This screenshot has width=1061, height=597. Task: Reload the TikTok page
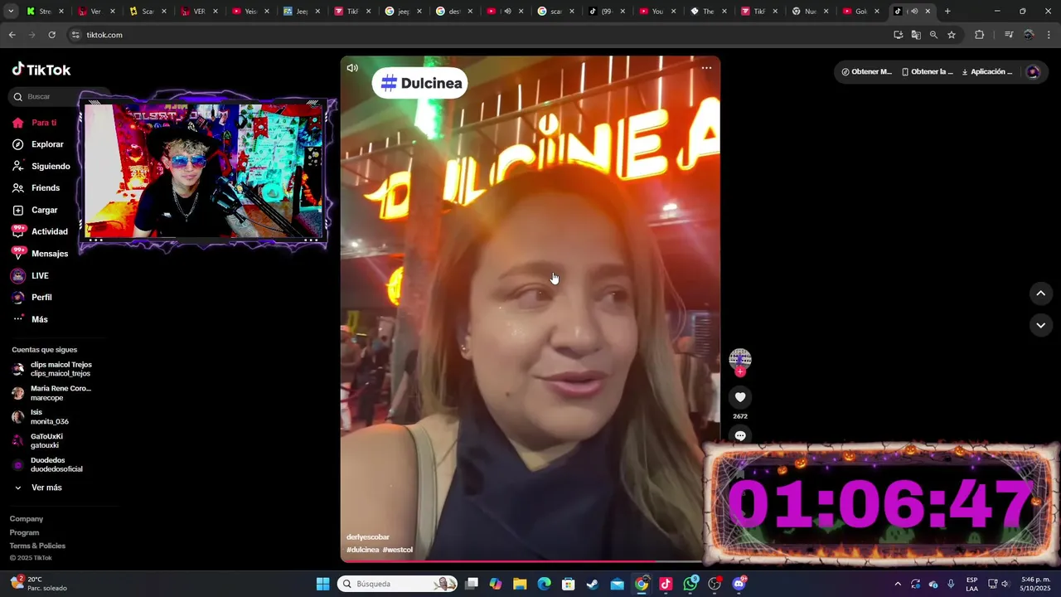pyautogui.click(x=51, y=35)
